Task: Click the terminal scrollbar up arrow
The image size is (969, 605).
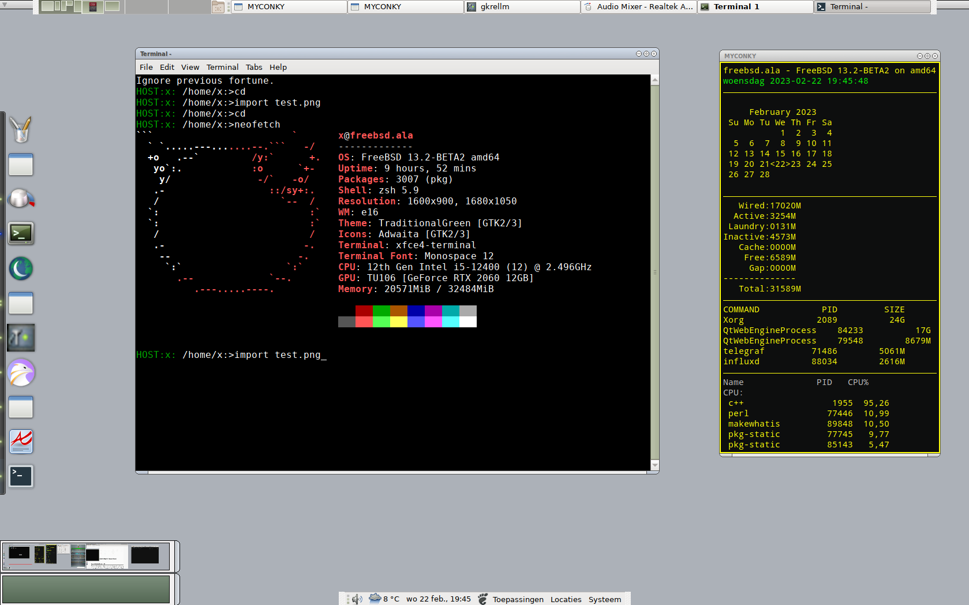Action: click(x=654, y=80)
